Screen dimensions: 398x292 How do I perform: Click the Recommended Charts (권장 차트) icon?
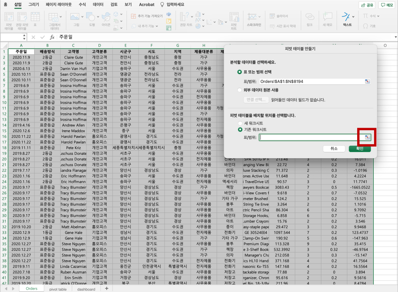coord(184,17)
